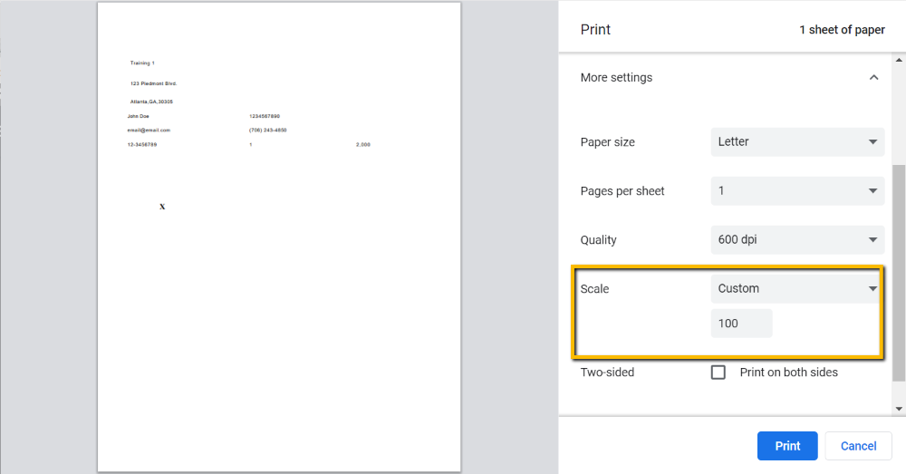Click the 'Print' dialog title
906x474 pixels.
coord(595,30)
